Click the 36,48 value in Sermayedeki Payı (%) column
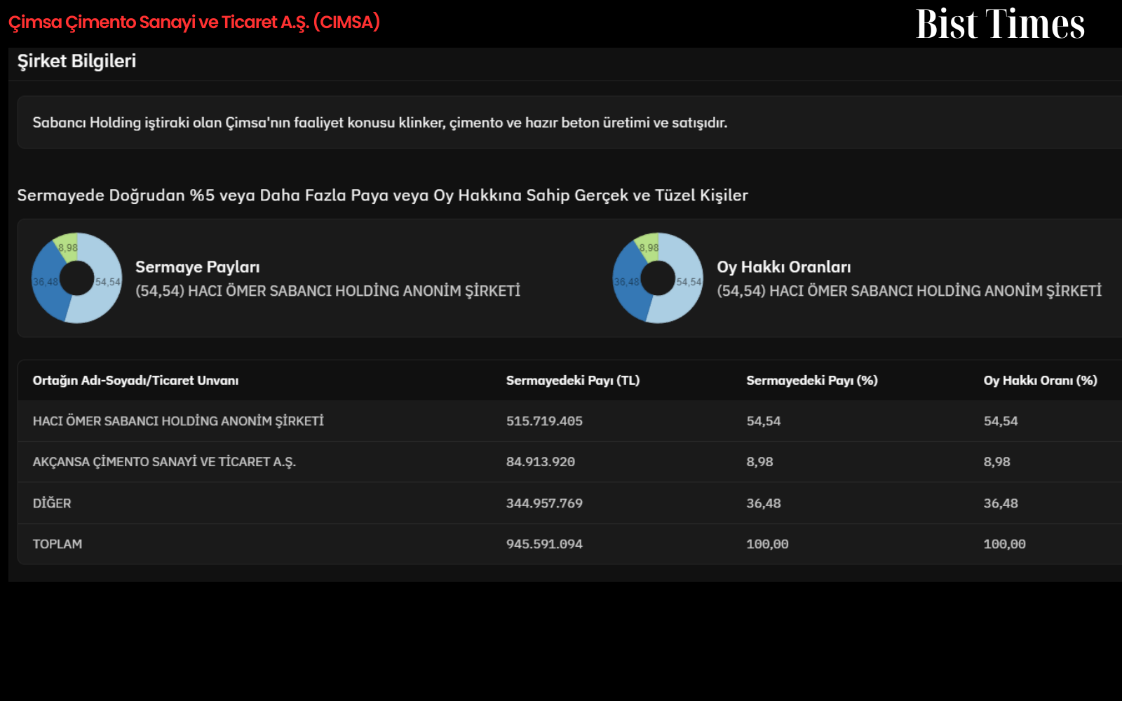Viewport: 1122px width, 701px height. [x=764, y=503]
